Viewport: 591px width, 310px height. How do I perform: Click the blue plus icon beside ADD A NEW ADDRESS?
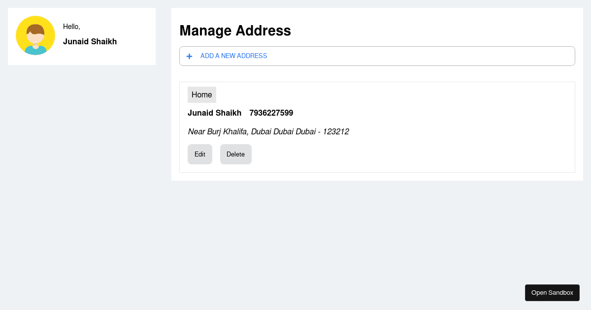point(189,56)
